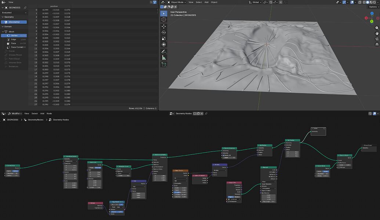Collapse the Mesh tree in spreadsheet

pos(3,31)
